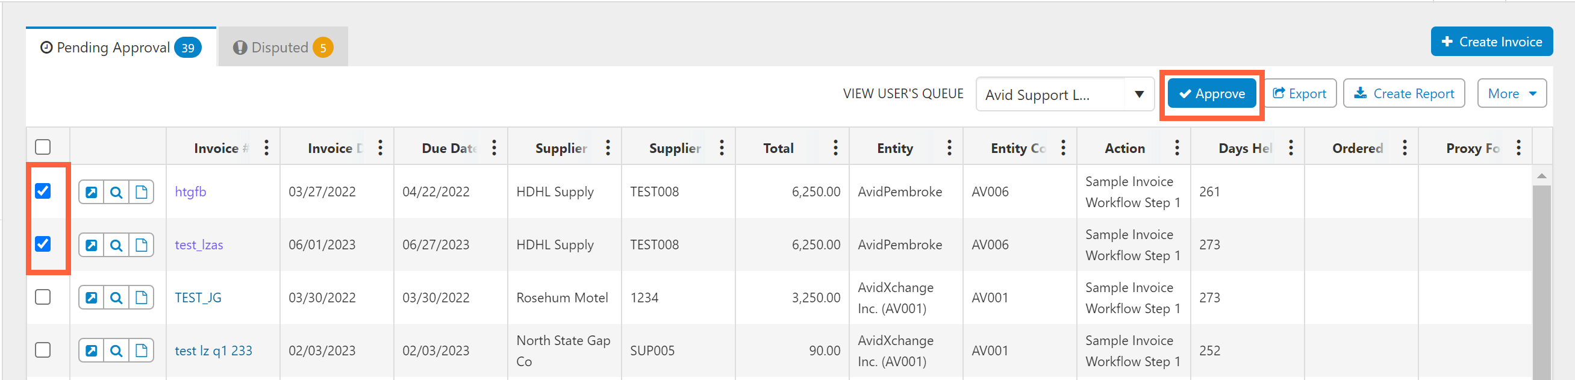Screen dimensions: 1575x380
Task: Uncheck the htgfb invoice checkbox
Action: pos(43,192)
